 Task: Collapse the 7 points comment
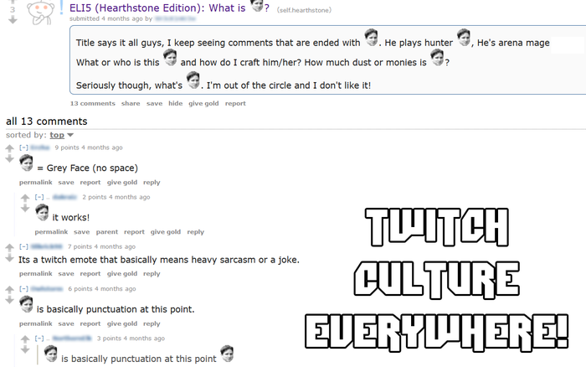[24, 246]
